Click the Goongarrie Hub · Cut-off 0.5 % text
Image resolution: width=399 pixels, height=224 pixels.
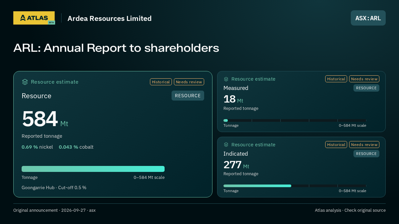coord(54,187)
